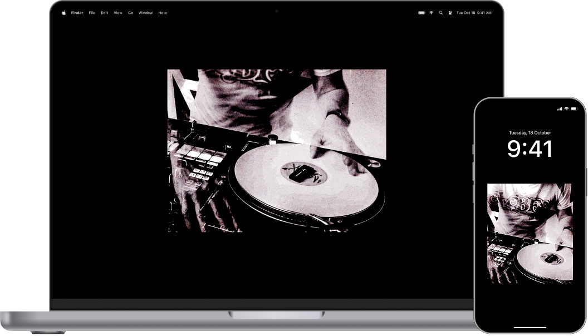
Task: Open Spotlight search from the menu bar
Action: 440,12
